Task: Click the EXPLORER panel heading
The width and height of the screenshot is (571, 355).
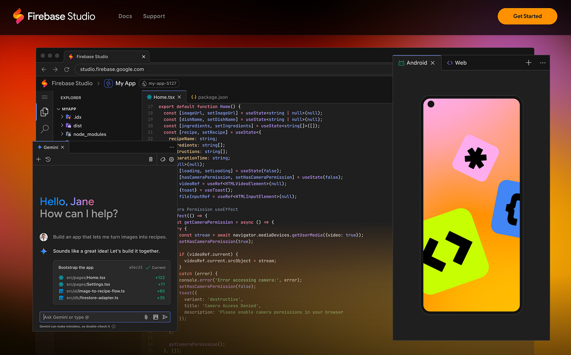Action: [x=71, y=98]
